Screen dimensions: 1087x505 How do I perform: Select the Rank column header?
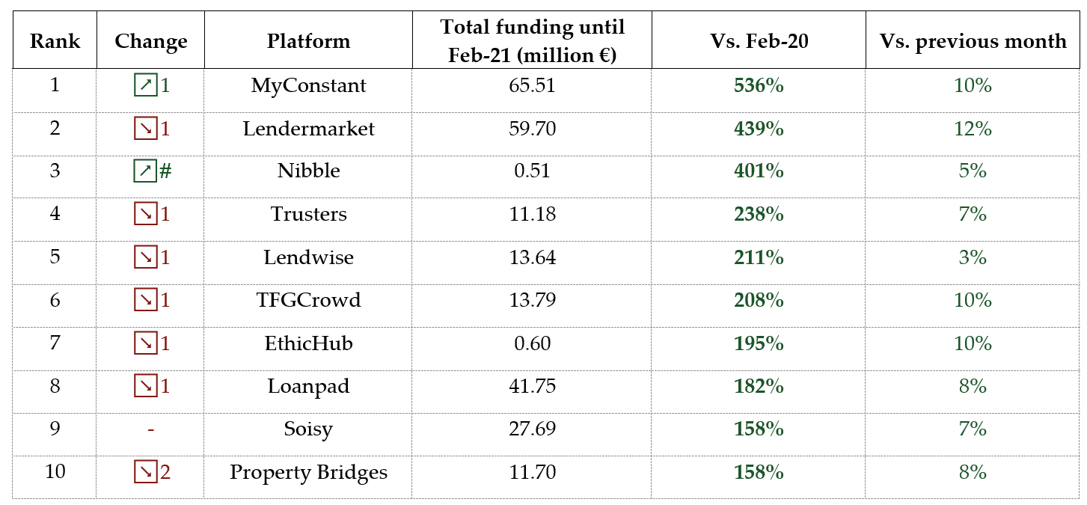click(55, 41)
